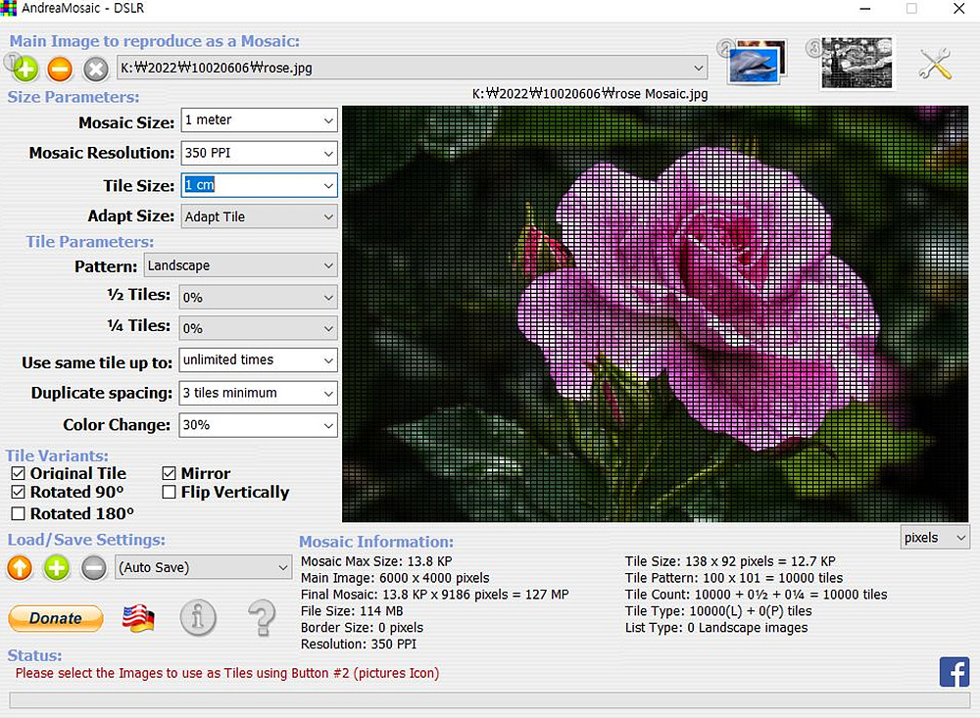The width and height of the screenshot is (980, 718).
Task: Click the language flags icon
Action: [x=138, y=618]
